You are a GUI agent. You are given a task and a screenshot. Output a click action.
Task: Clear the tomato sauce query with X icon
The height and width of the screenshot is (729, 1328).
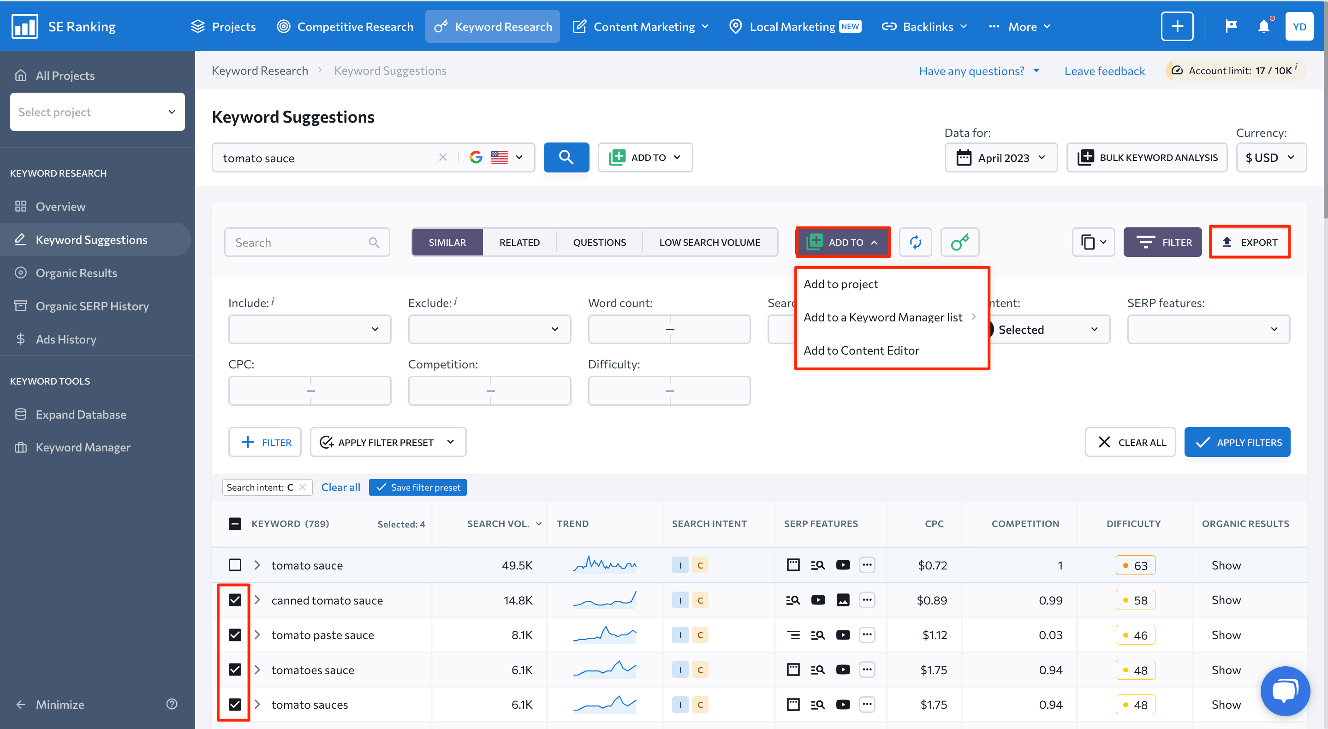point(442,157)
